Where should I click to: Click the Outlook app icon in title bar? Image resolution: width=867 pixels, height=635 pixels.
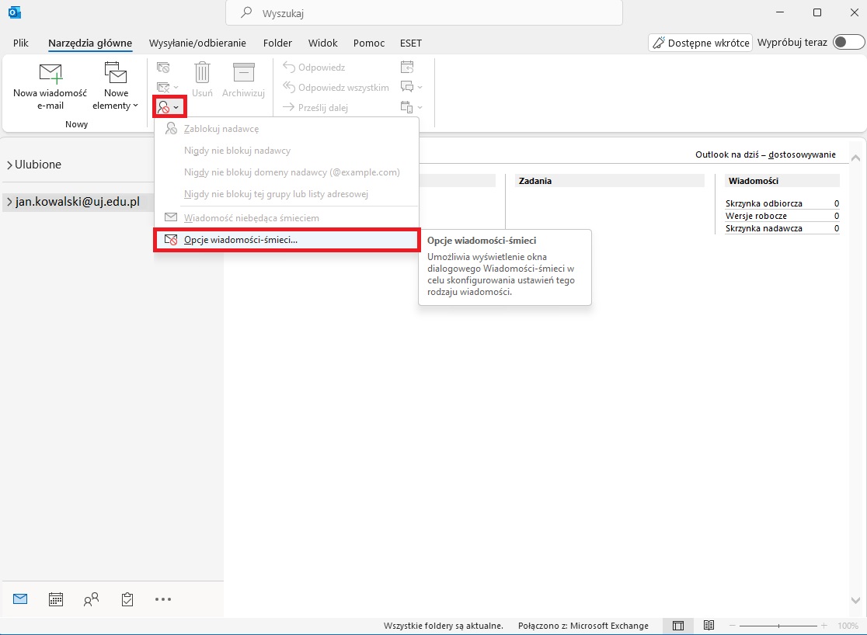coord(15,12)
